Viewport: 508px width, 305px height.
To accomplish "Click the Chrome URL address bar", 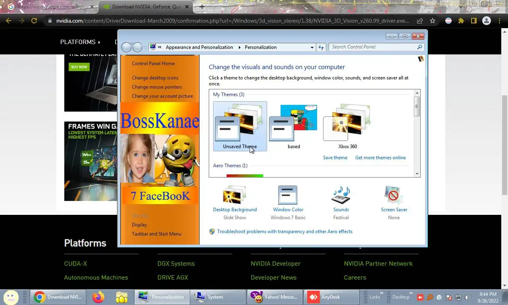I will click(x=232, y=21).
